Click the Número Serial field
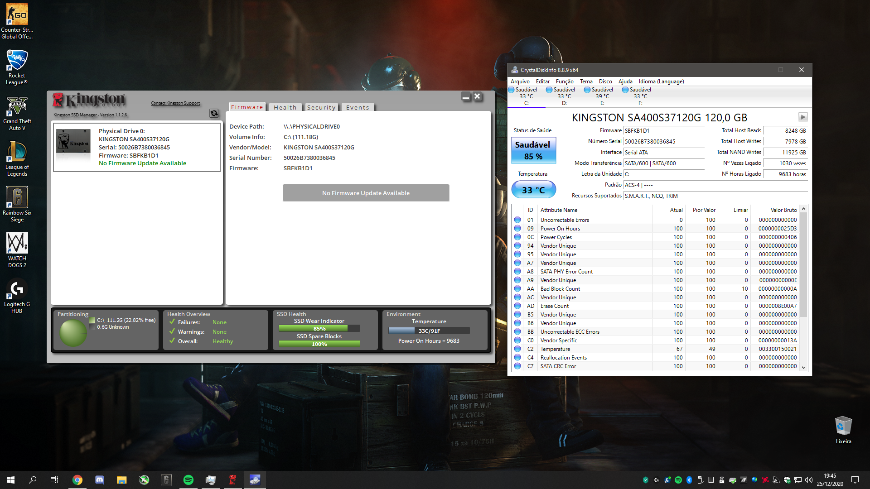 (664, 142)
